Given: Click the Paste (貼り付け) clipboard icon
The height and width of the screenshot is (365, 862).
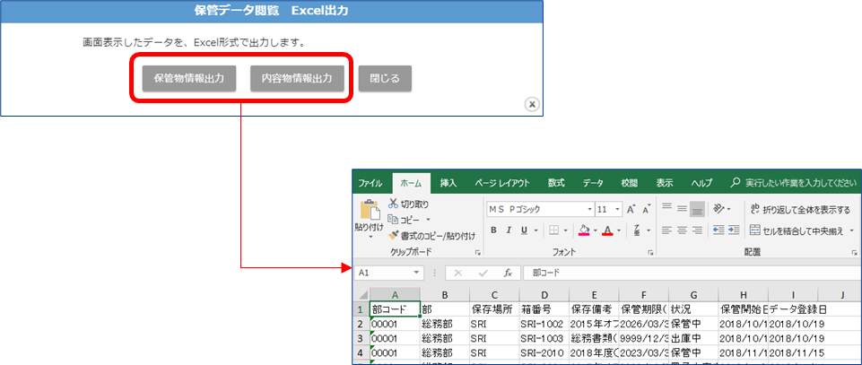Looking at the screenshot, I should click(370, 211).
